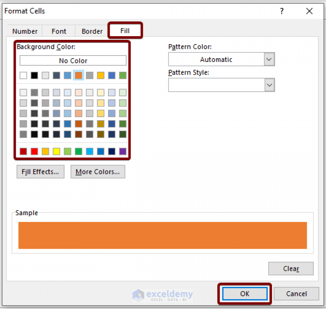Choose the dark red swatch in the standard colors row

click(x=23, y=152)
